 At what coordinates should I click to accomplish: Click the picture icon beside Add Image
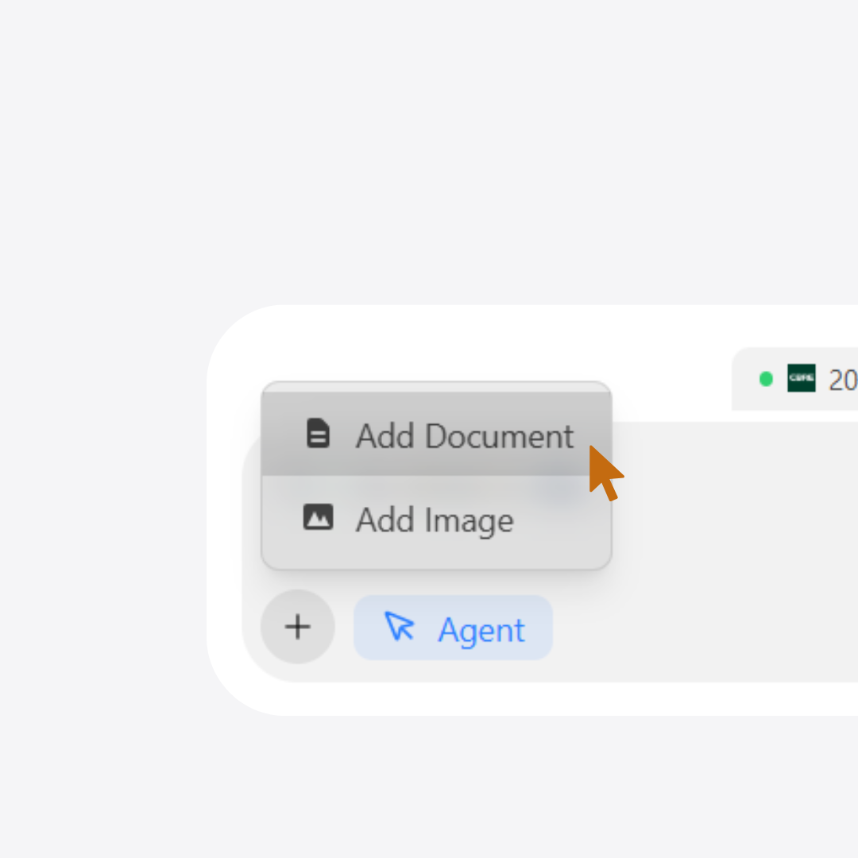tap(318, 517)
